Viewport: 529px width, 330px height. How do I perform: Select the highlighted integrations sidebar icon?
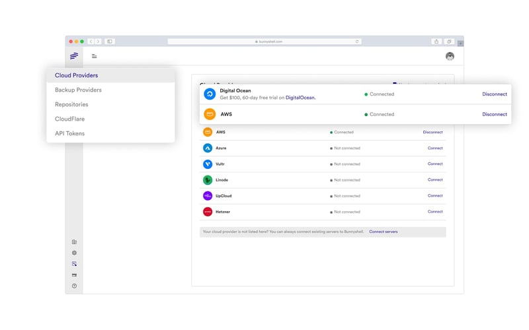point(74,263)
